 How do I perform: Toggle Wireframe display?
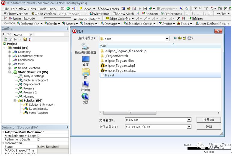99,14
